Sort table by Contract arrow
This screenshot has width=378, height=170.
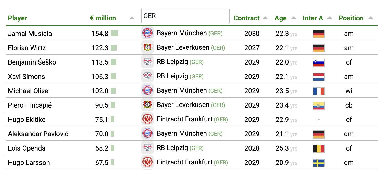(x=265, y=18)
